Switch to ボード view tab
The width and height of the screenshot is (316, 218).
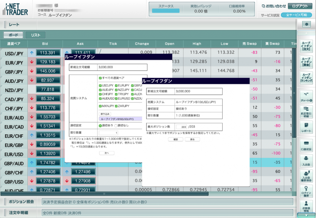pyautogui.click(x=13, y=35)
